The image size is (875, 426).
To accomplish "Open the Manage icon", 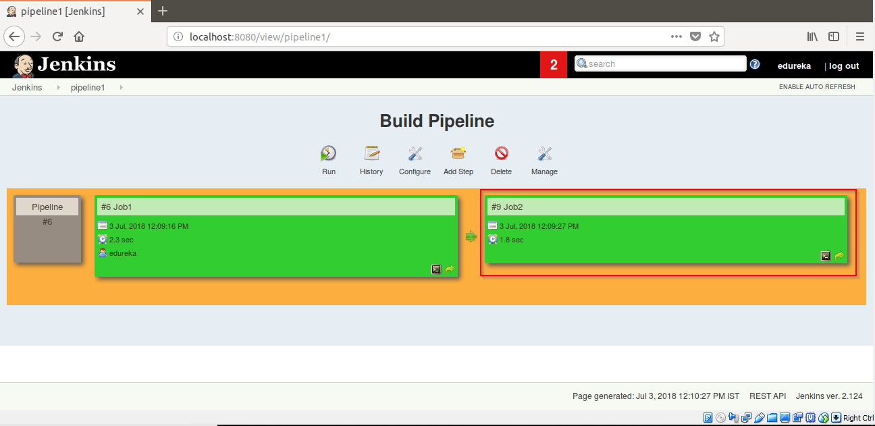I will (x=544, y=154).
